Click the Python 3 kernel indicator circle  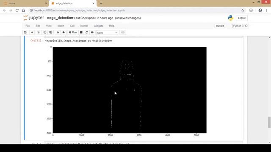click(x=246, y=26)
